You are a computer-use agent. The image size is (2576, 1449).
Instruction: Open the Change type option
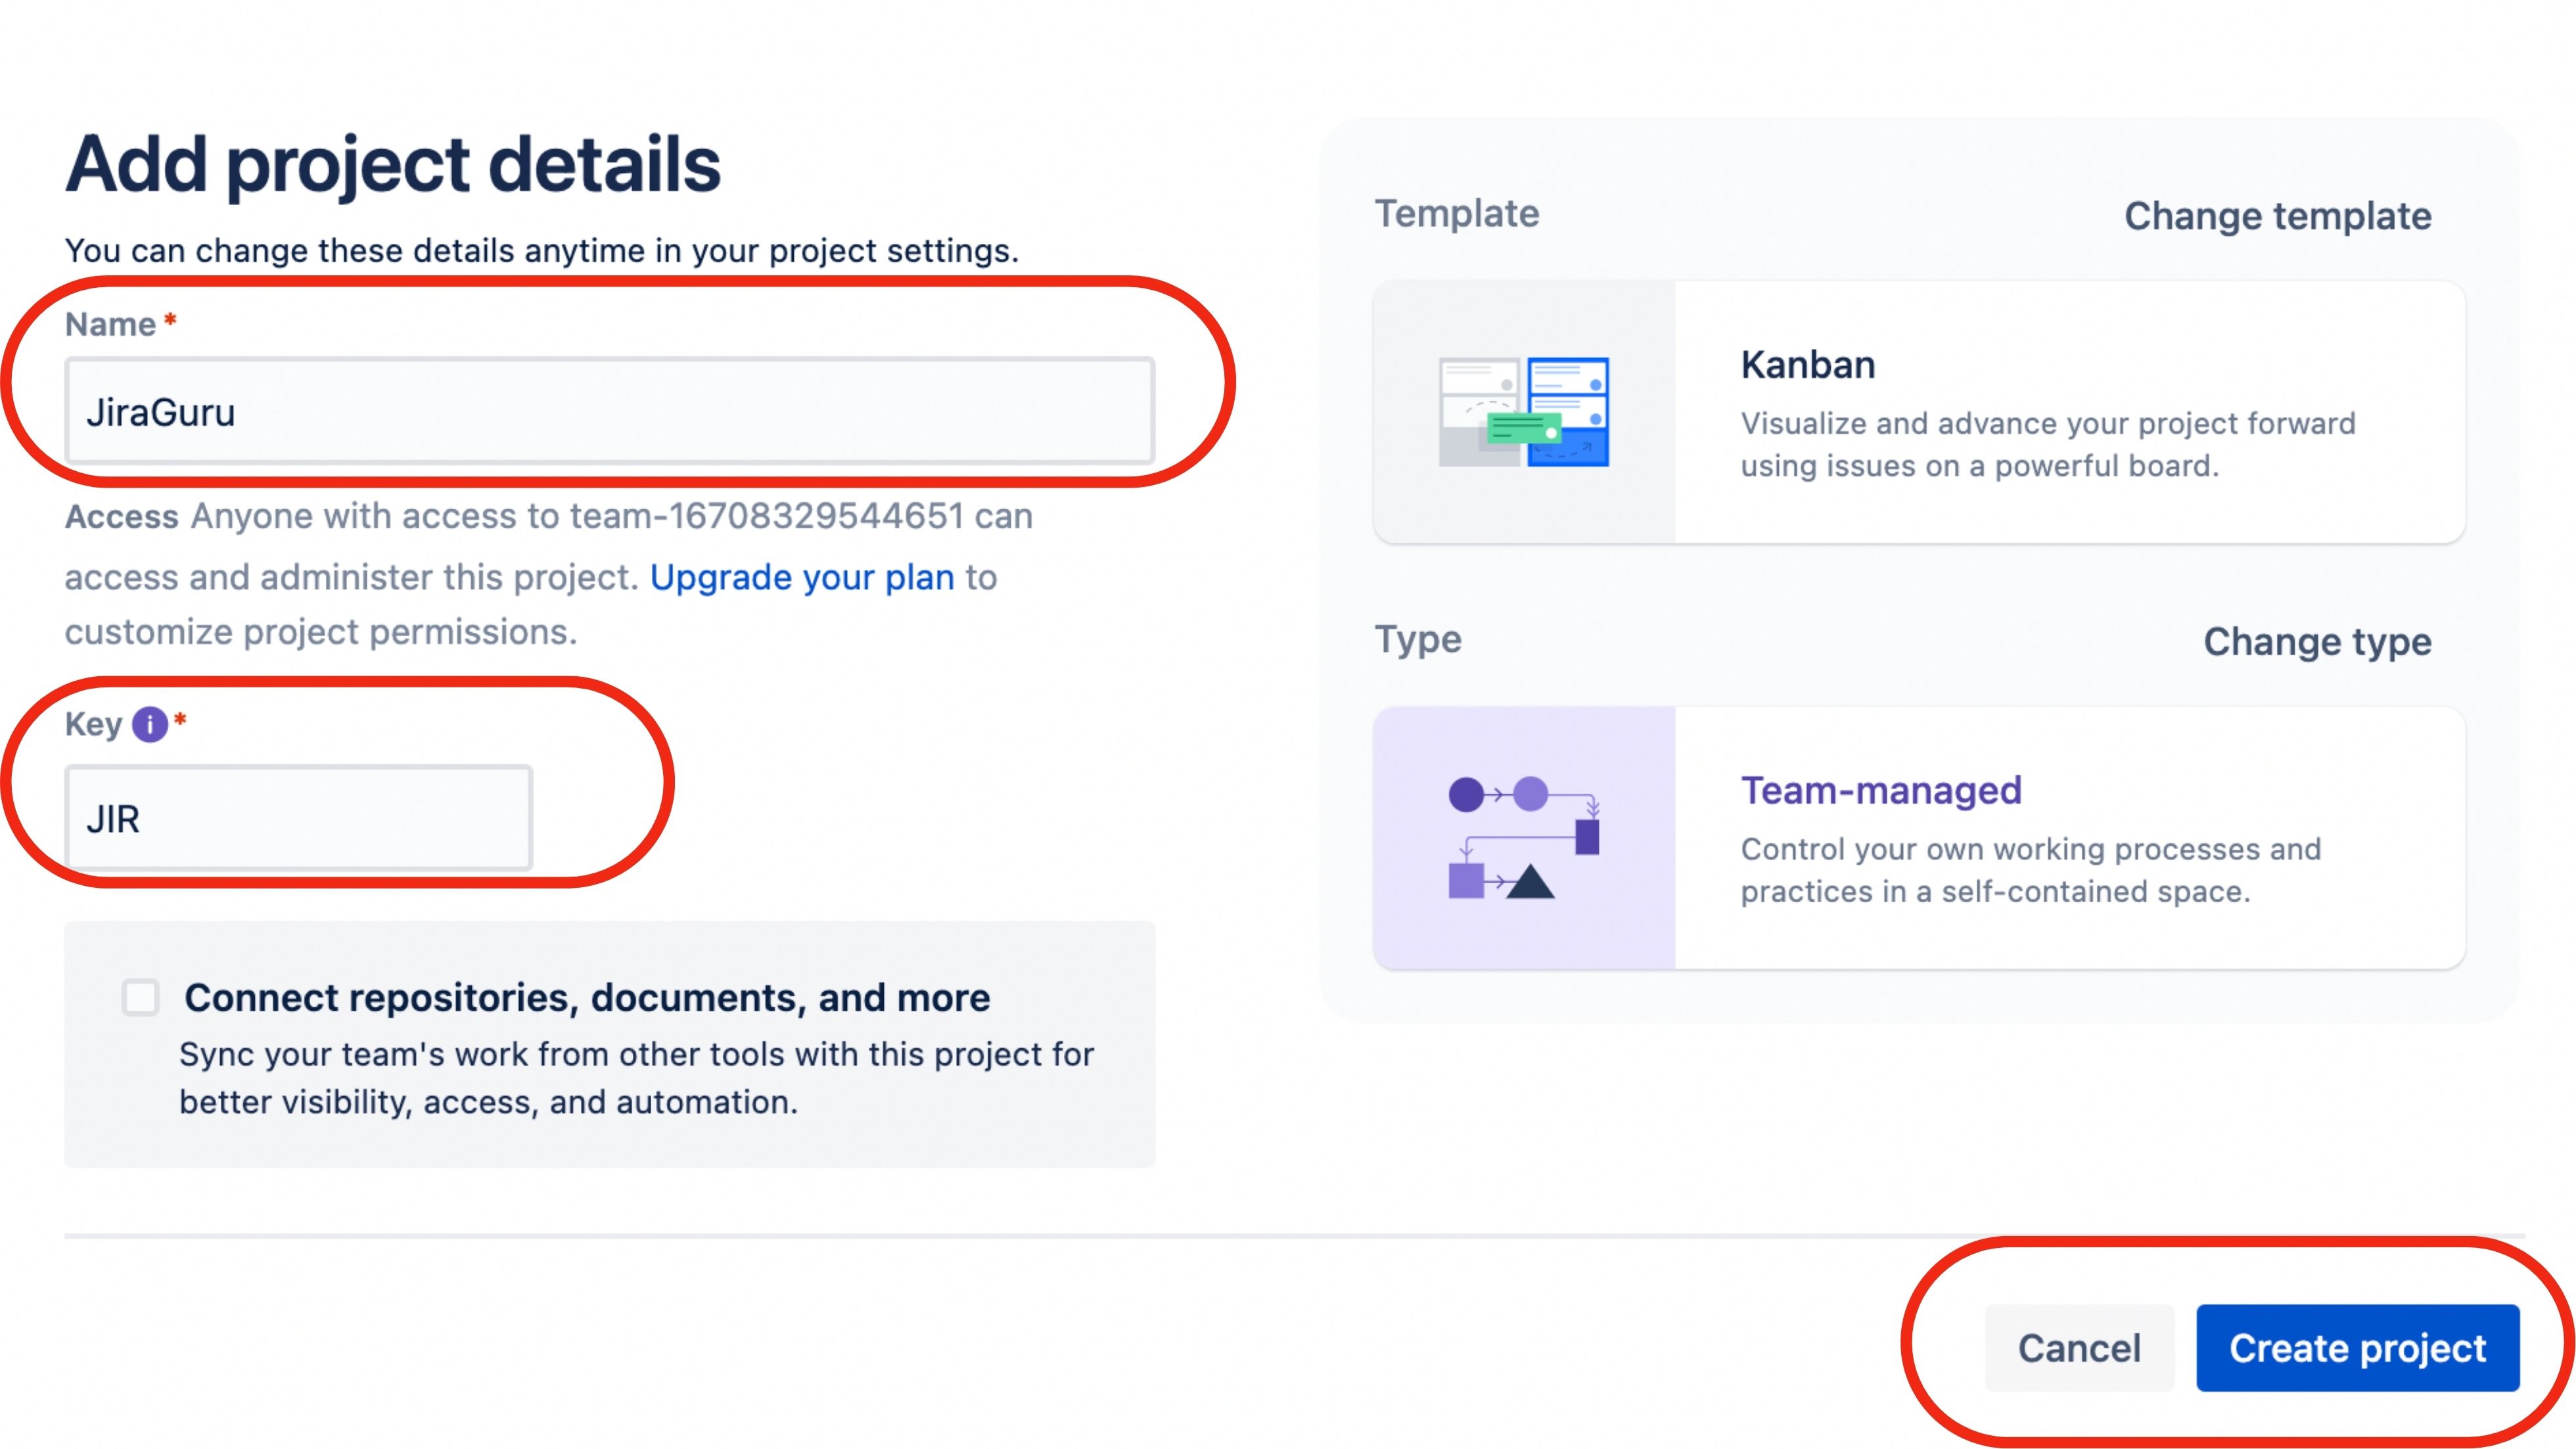(x=2318, y=641)
